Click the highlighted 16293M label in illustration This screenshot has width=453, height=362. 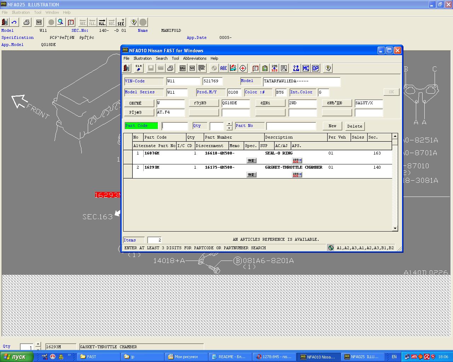(108, 195)
